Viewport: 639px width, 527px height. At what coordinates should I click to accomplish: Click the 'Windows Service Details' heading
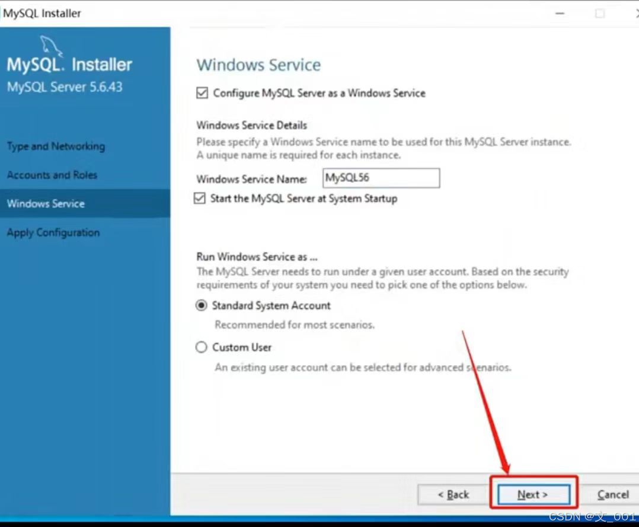coord(251,125)
